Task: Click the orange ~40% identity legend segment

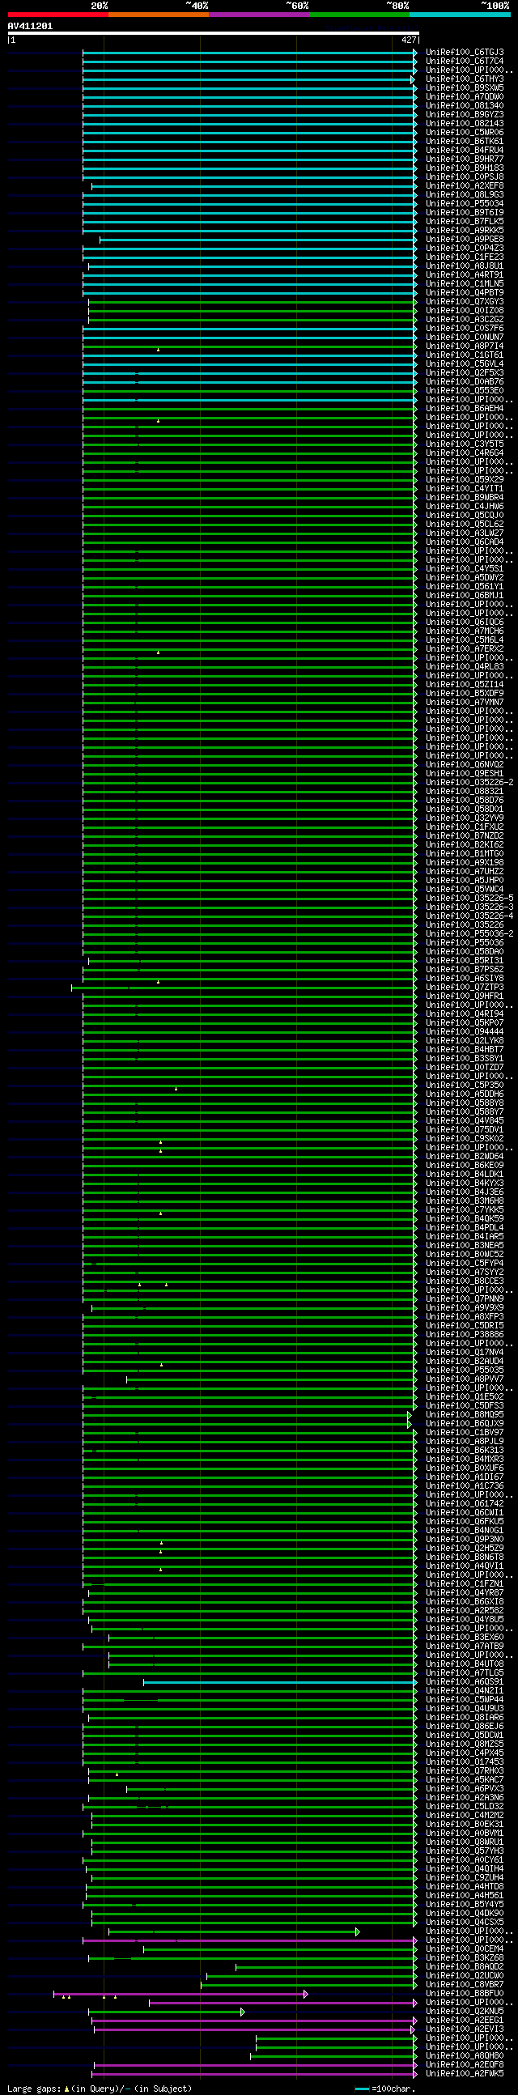Action: tap(159, 15)
